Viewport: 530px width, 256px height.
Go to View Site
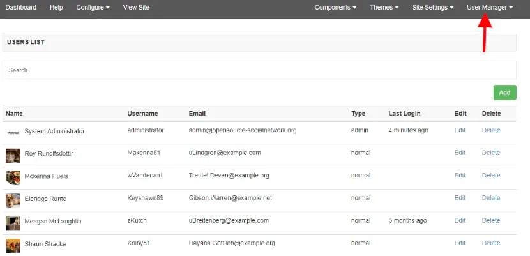[x=136, y=8]
